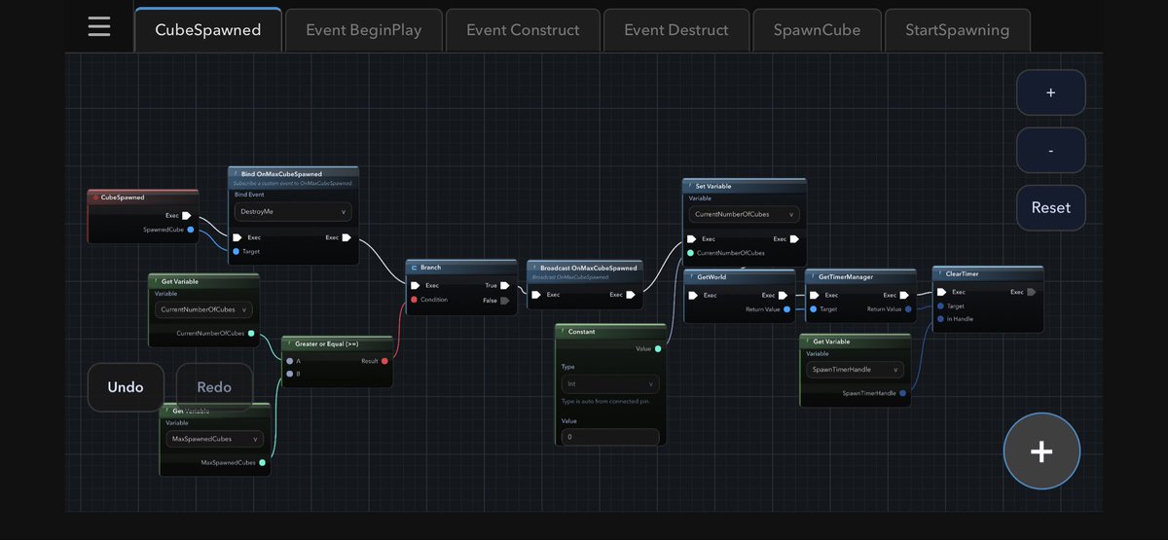Select the Branch node header

(x=461, y=267)
